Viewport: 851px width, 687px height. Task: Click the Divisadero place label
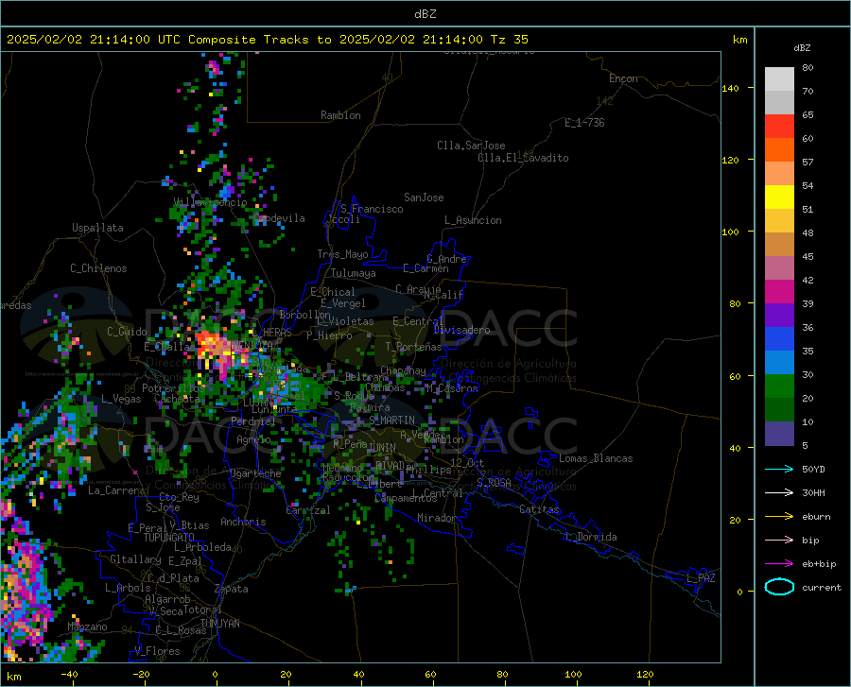click(461, 330)
